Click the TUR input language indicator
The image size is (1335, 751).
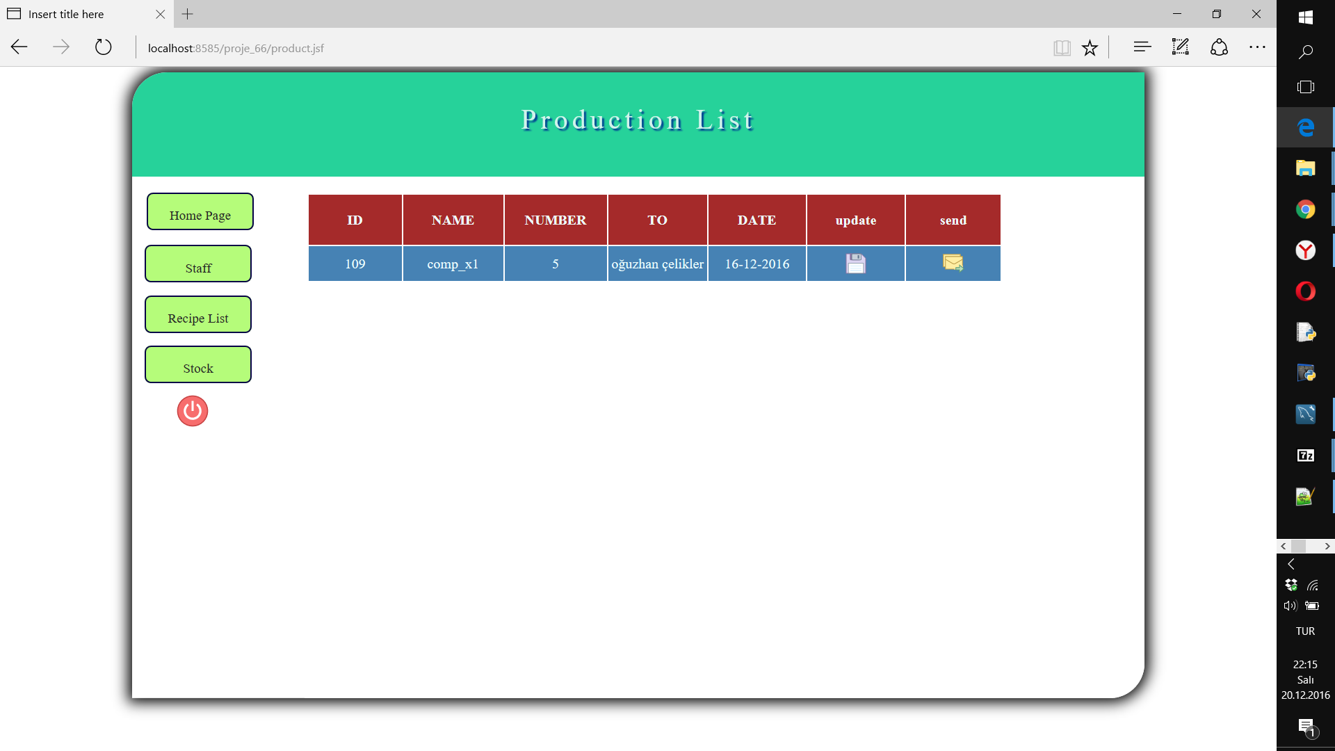[x=1305, y=631]
